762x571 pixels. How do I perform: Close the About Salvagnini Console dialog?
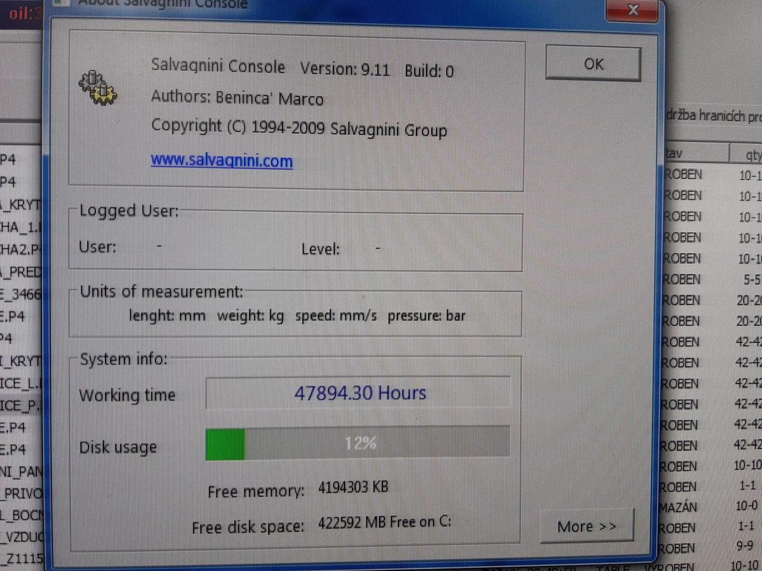tap(632, 10)
